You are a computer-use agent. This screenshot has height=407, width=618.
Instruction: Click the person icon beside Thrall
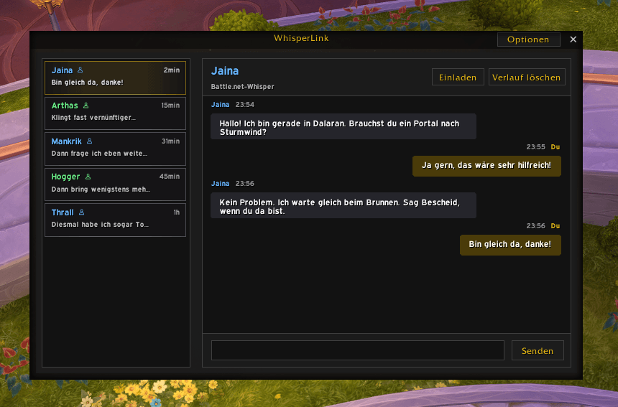click(x=82, y=212)
